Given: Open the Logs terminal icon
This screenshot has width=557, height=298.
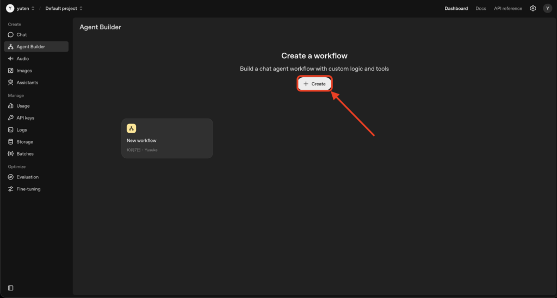Looking at the screenshot, I should coord(11,130).
